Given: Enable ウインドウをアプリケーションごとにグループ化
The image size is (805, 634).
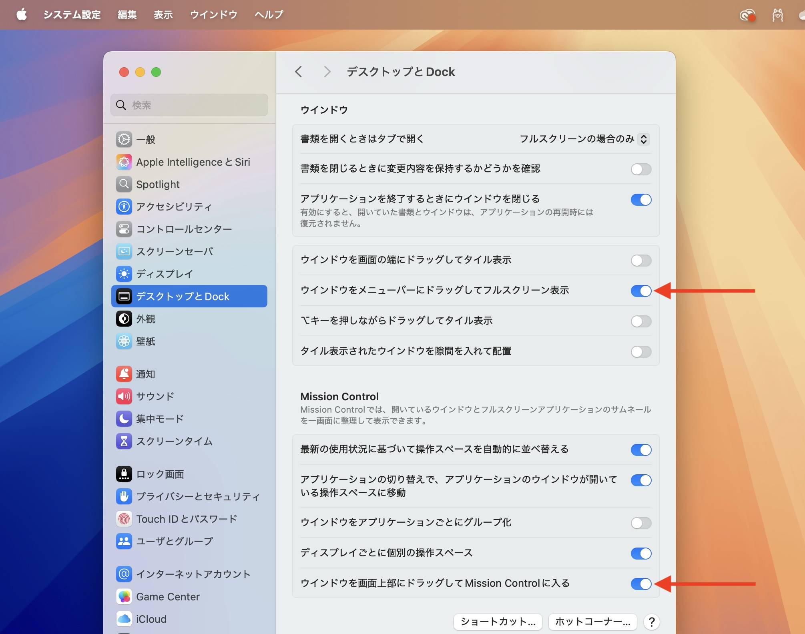Looking at the screenshot, I should click(641, 523).
